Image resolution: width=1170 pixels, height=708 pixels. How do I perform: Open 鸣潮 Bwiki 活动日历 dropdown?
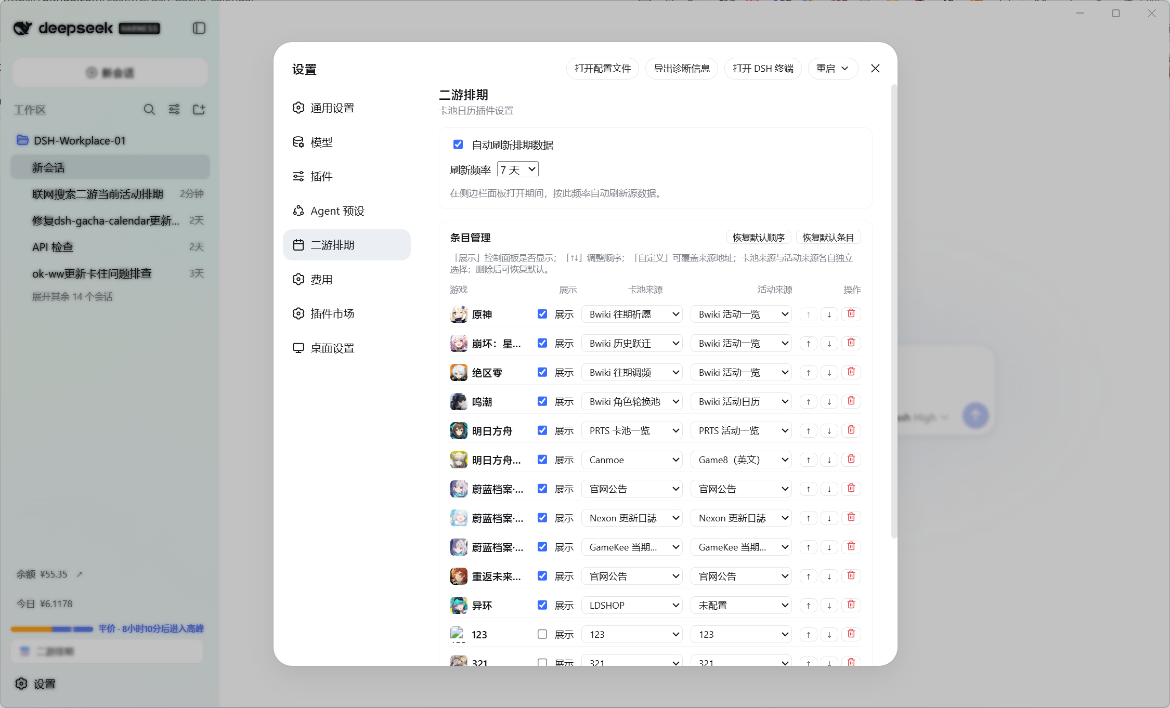(741, 401)
